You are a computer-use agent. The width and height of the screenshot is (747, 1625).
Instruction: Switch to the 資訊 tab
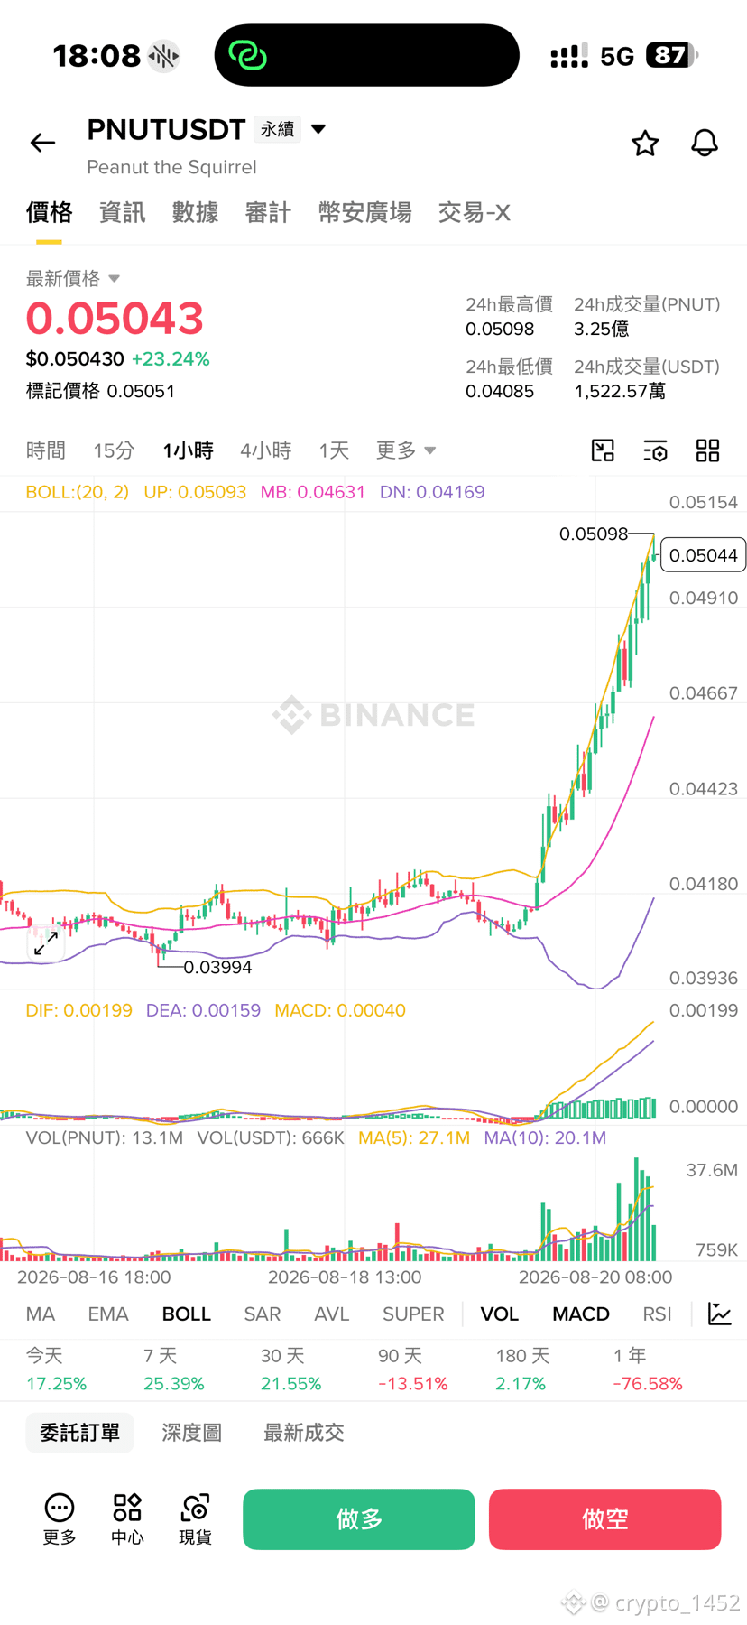(122, 212)
